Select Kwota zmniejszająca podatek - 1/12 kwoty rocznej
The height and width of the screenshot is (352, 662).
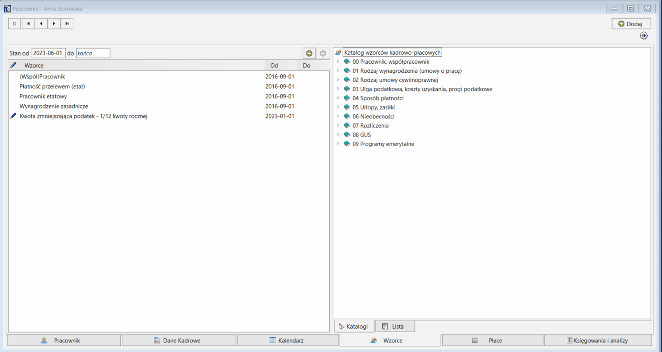pyautogui.click(x=169, y=117)
